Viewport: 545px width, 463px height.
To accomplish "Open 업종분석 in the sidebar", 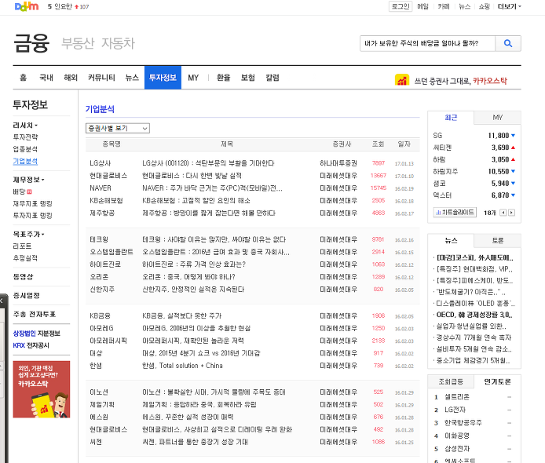I will pos(25,149).
